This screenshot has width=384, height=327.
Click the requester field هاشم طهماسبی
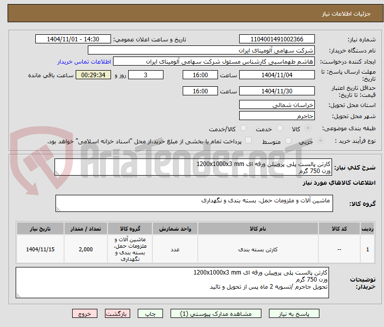[x=214, y=62]
